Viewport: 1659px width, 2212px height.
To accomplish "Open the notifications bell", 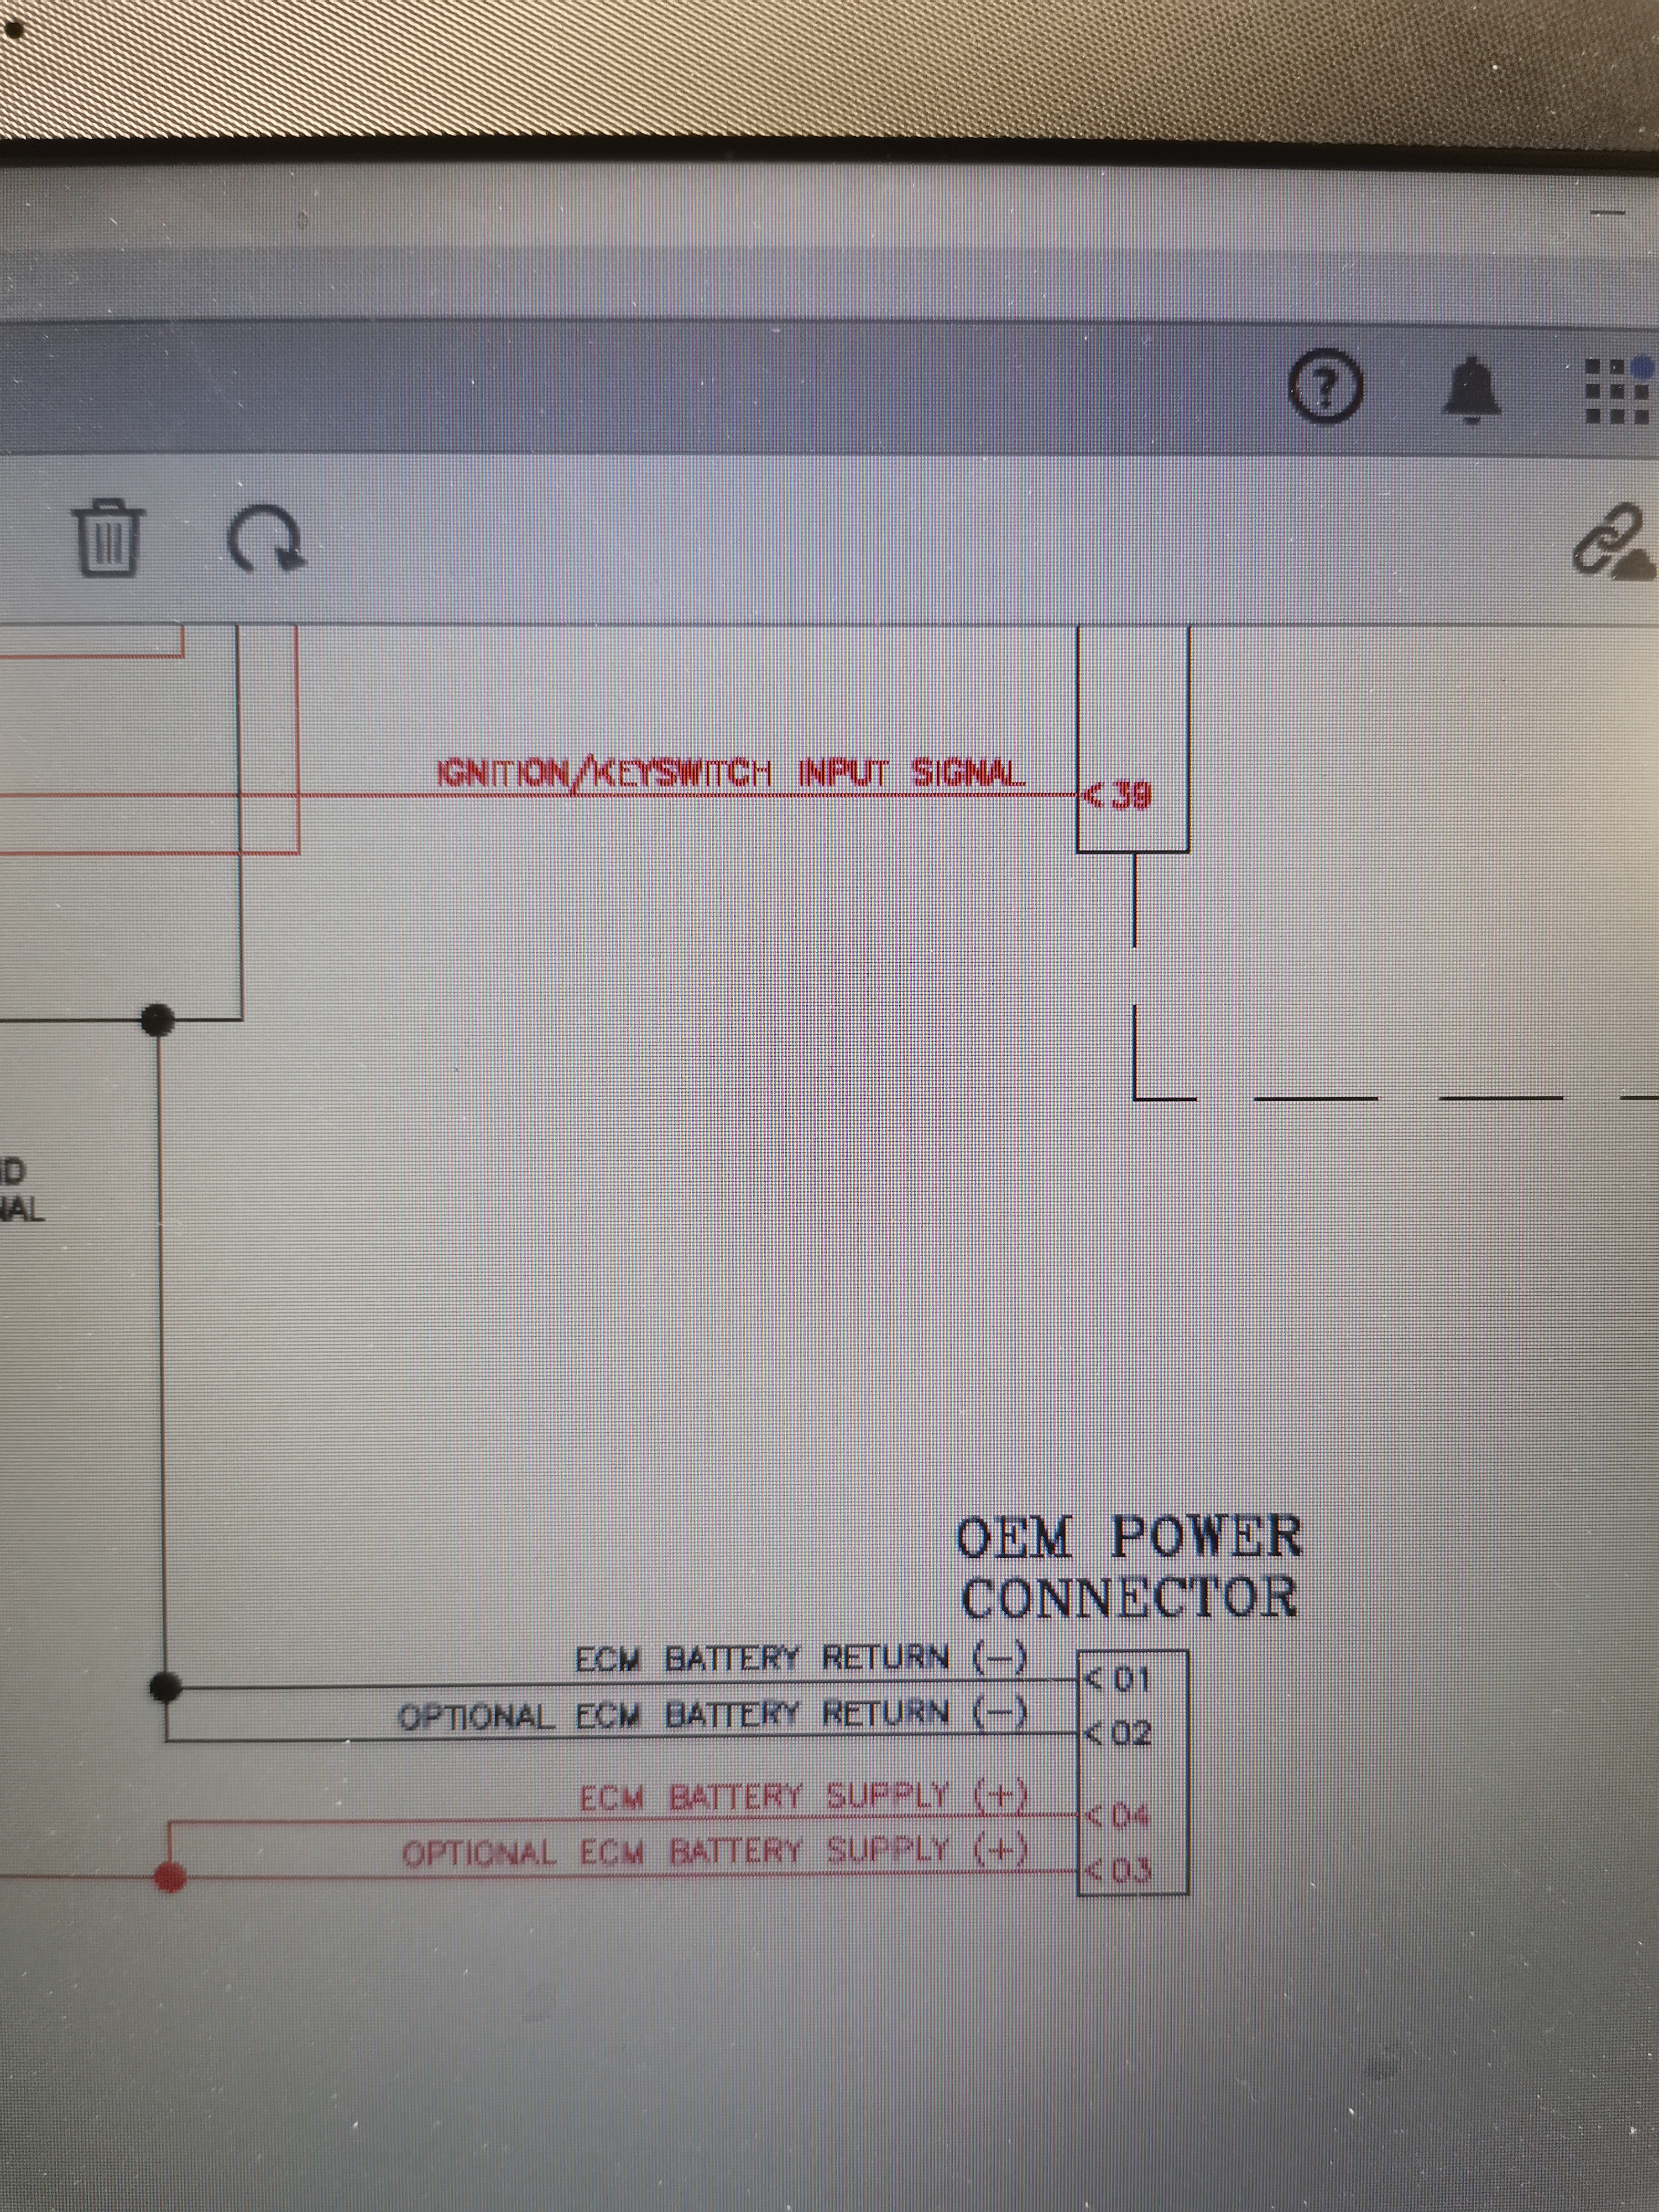I will click(1471, 390).
